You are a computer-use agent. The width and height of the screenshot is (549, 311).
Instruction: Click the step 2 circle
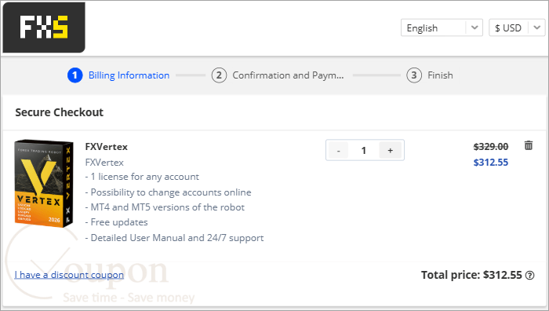tap(219, 75)
